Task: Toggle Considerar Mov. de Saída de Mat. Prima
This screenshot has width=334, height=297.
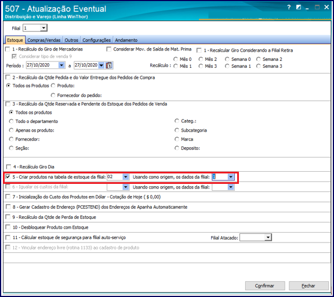Action: pos(109,49)
